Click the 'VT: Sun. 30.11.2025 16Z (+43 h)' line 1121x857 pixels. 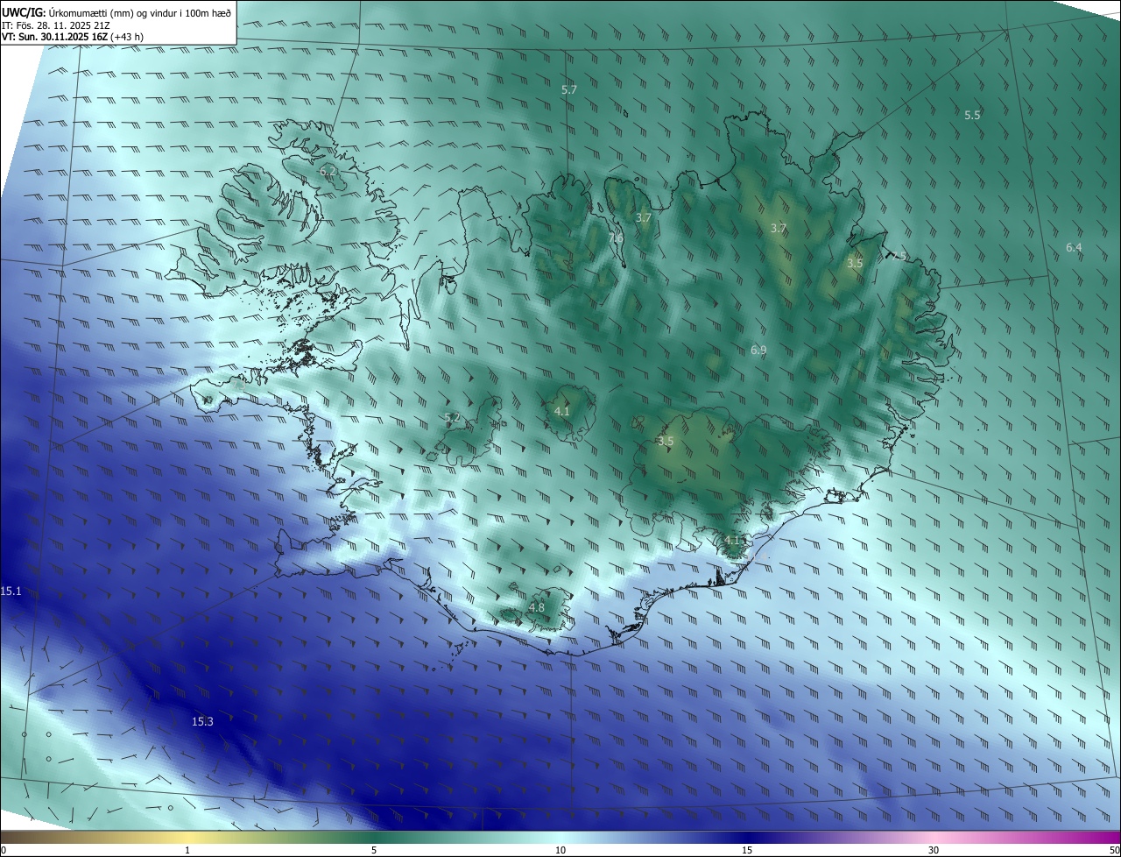coord(73,37)
